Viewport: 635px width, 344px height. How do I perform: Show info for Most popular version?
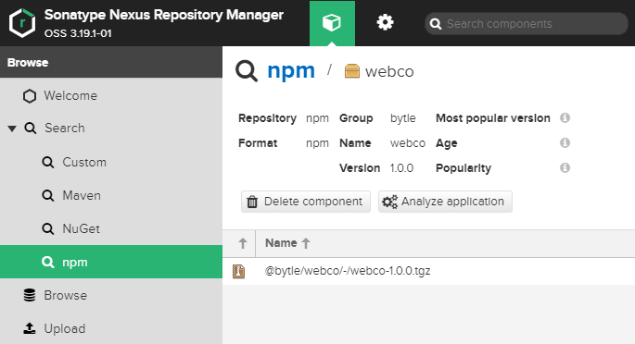pos(565,117)
